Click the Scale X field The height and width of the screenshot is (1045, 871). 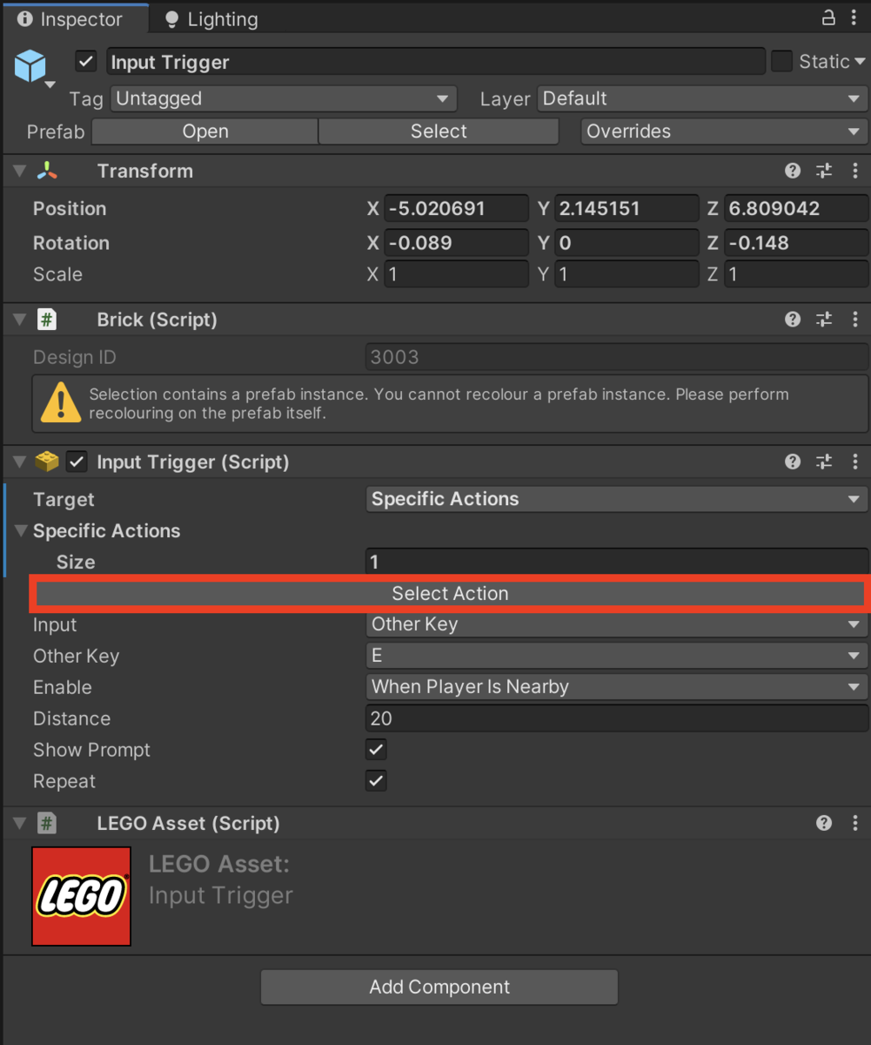coord(456,274)
